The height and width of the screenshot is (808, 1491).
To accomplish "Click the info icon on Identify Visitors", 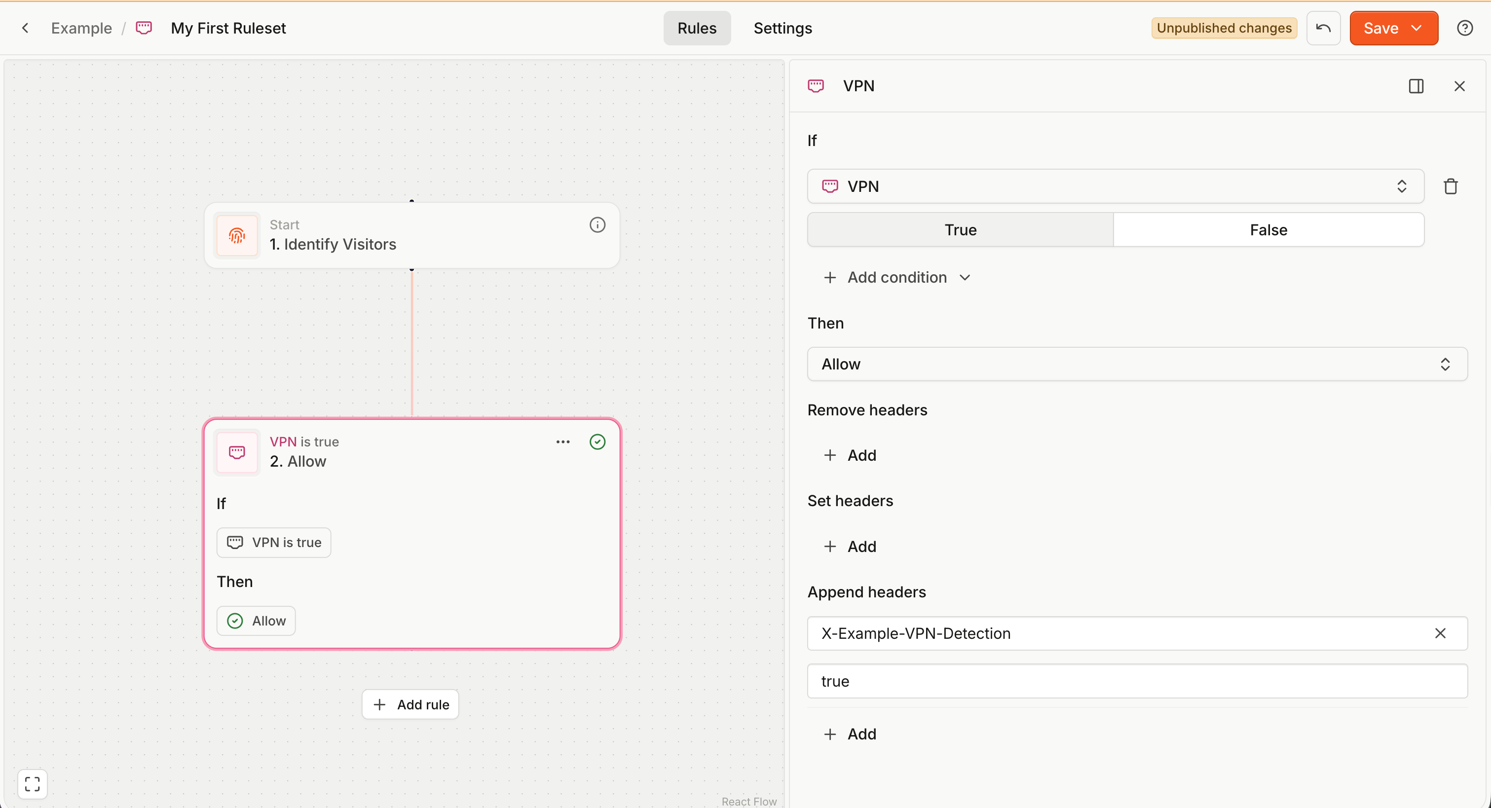I will (x=597, y=225).
